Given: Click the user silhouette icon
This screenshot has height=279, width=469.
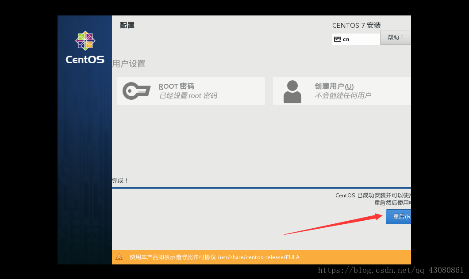Looking at the screenshot, I should tap(292, 92).
